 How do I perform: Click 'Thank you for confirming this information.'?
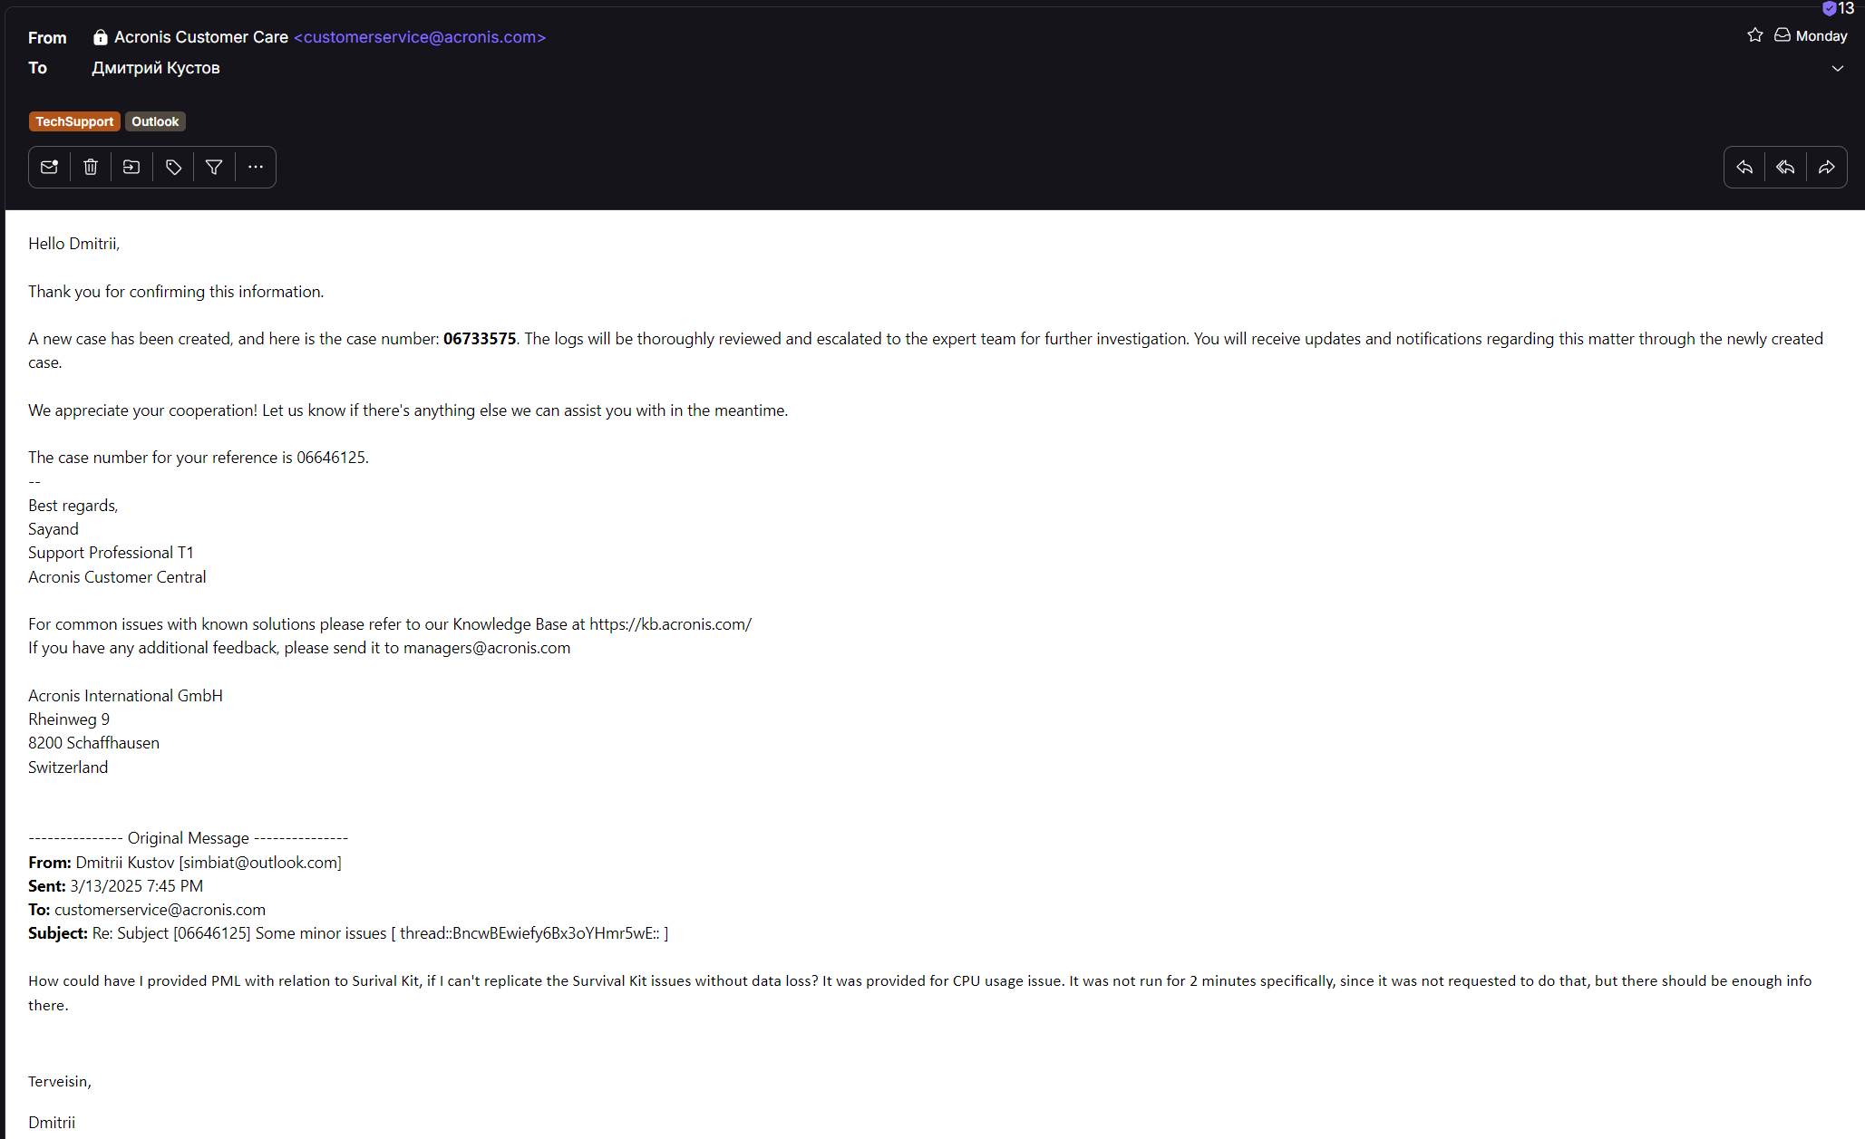pyautogui.click(x=176, y=292)
